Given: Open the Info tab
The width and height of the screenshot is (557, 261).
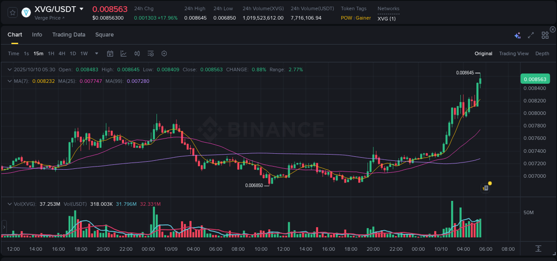Looking at the screenshot, I should pyautogui.click(x=37, y=34).
